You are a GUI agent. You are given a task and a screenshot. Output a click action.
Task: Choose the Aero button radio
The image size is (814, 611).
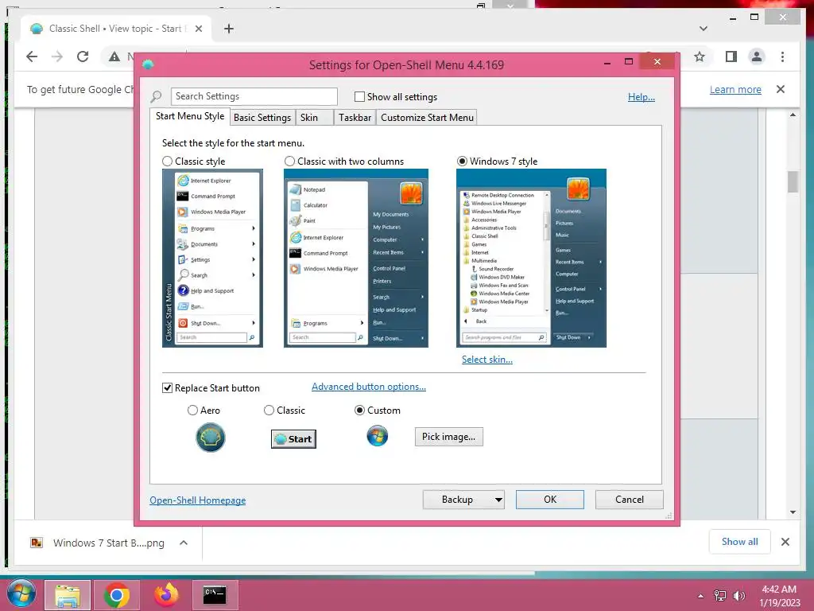click(x=192, y=411)
